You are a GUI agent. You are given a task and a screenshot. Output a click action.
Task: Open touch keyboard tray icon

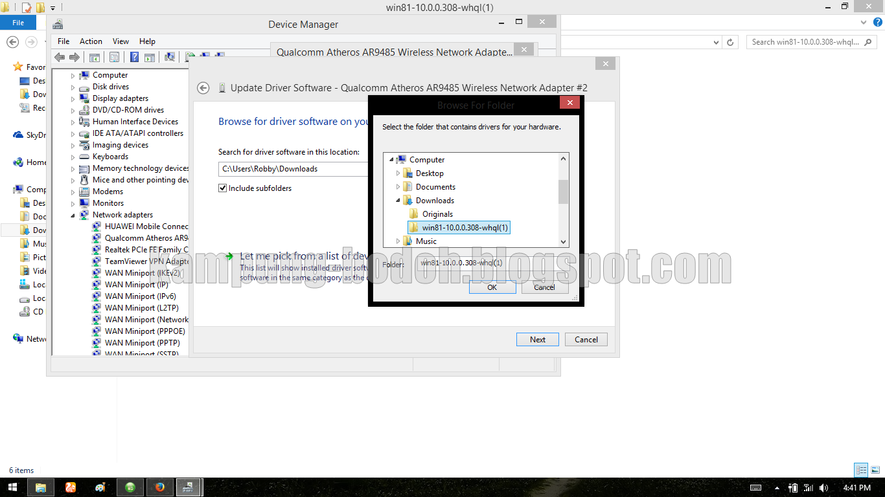[x=756, y=487]
